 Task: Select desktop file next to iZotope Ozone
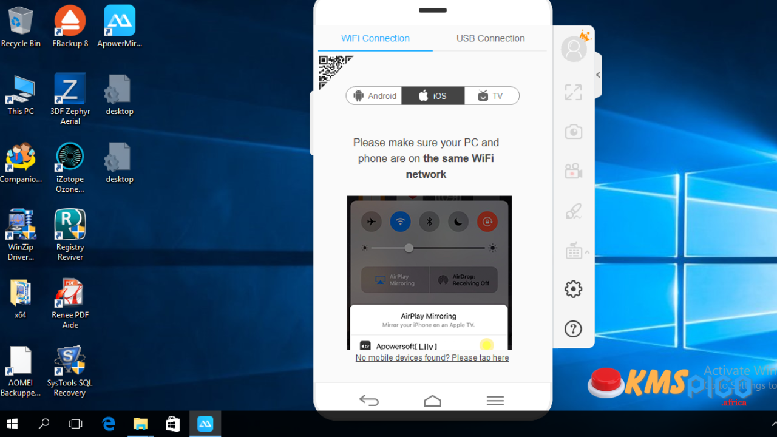pyautogui.click(x=120, y=163)
